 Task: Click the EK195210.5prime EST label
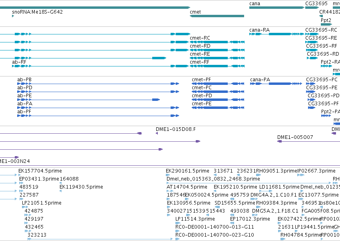(x=235, y=187)
